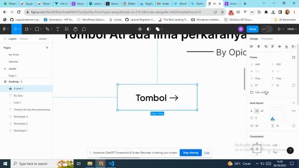
Task: Open the distribute spacing dropdown
Action: pyautogui.click(x=294, y=47)
